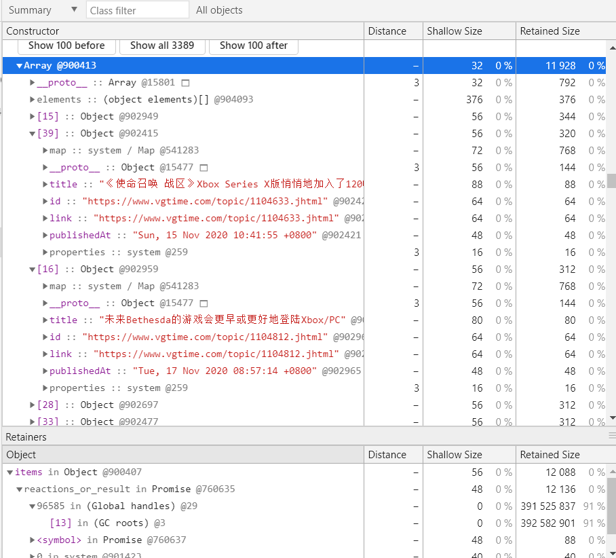616x558 pixels.
Task: Select the publishedAt Sun, 15 Nov 2020 row
Action: 204,236
